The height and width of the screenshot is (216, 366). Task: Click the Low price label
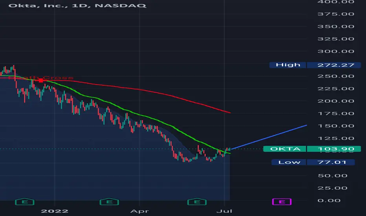289,162
